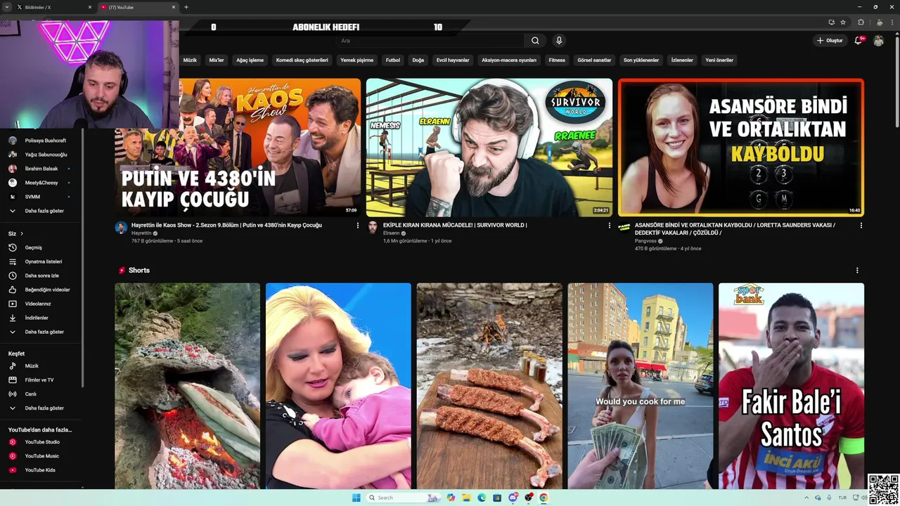This screenshot has height=506, width=900.
Task: Play the Would you cook for me short
Action: point(641,386)
